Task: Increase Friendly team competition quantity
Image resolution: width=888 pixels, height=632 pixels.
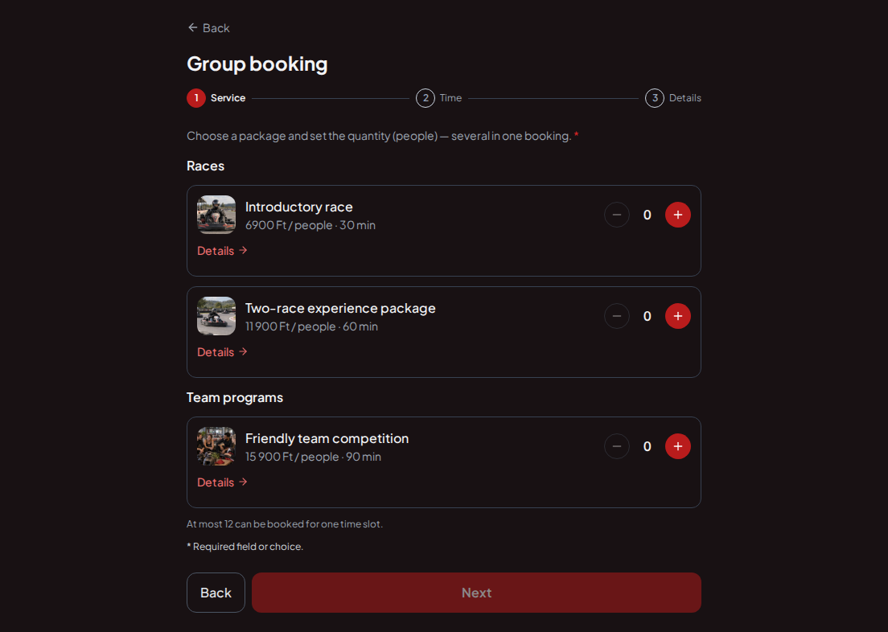Action: pyautogui.click(x=677, y=446)
